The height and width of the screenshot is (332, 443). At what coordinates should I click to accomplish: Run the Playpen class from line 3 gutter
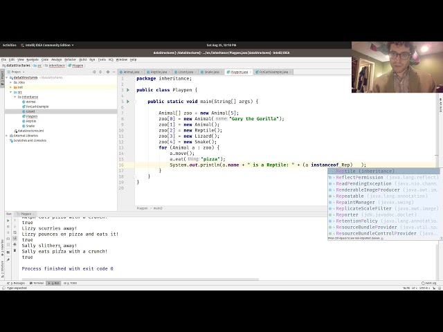pyautogui.click(x=128, y=90)
